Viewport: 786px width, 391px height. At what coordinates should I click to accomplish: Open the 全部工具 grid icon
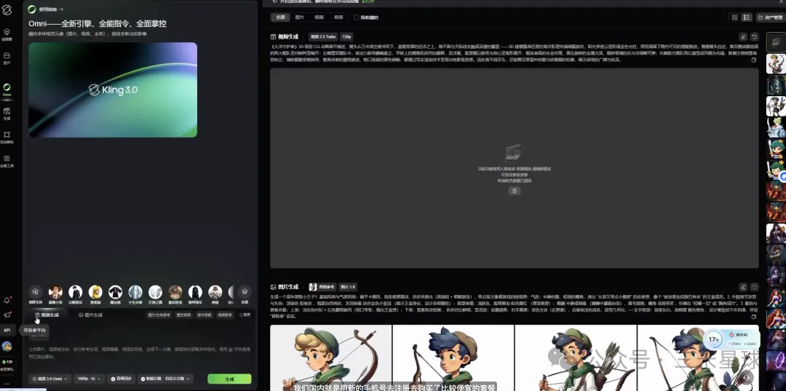click(7, 161)
